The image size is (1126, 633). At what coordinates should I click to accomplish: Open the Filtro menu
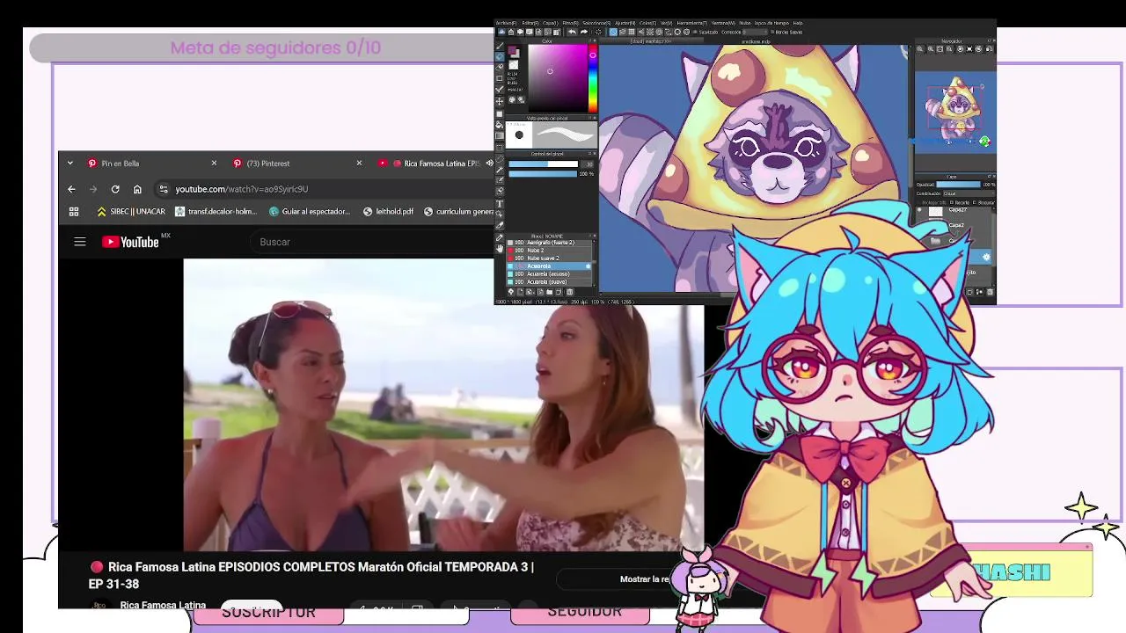pyautogui.click(x=570, y=23)
